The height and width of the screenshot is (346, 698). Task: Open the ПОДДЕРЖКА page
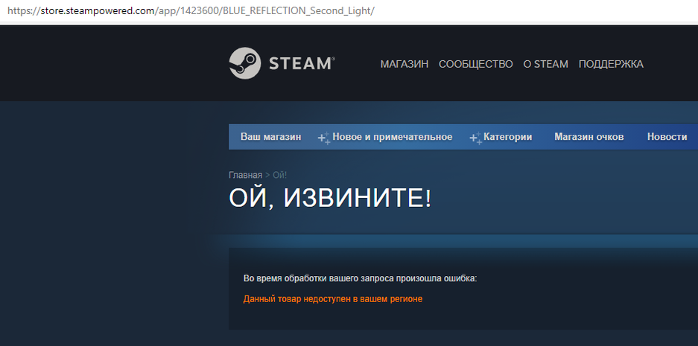coord(611,64)
